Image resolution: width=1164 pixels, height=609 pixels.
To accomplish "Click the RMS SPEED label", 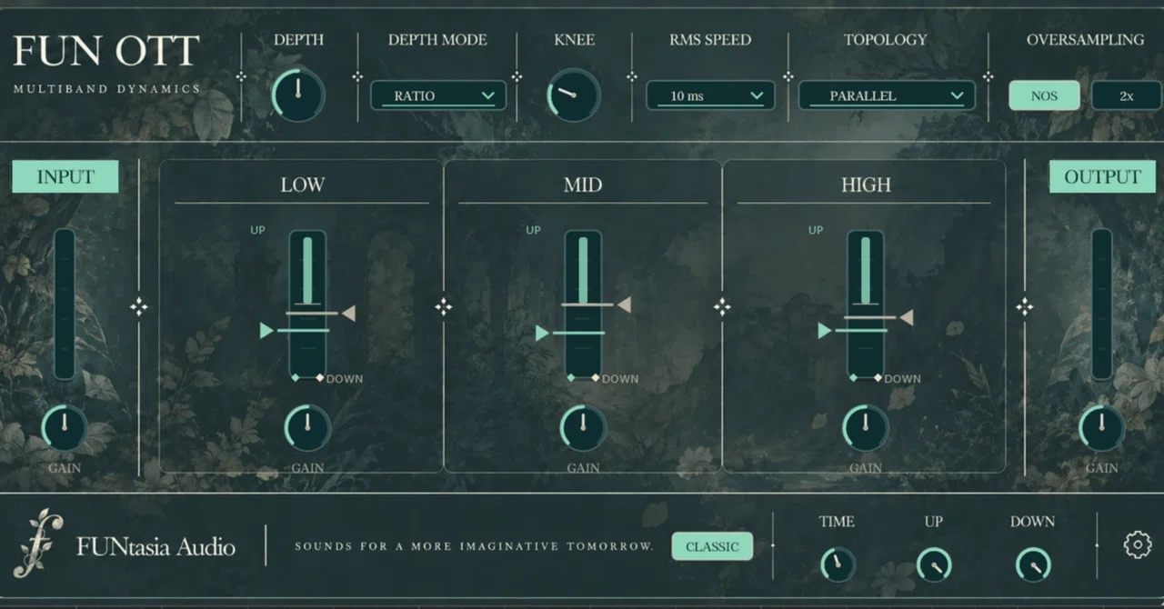I will [710, 40].
